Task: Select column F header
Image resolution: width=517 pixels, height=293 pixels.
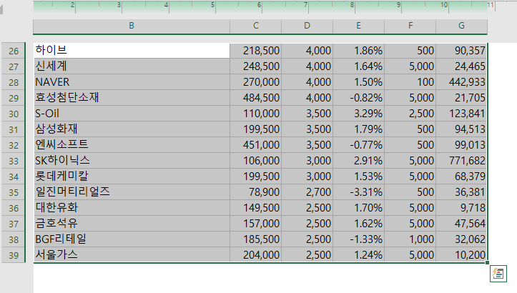Action: pos(410,26)
